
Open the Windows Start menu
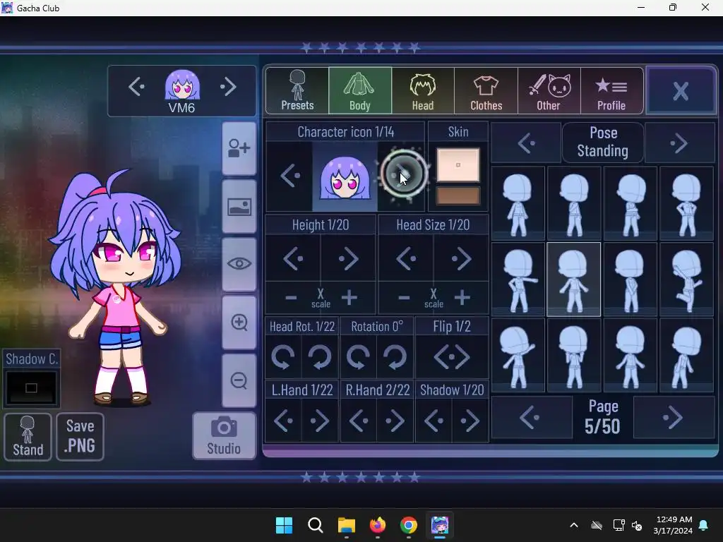tap(284, 525)
